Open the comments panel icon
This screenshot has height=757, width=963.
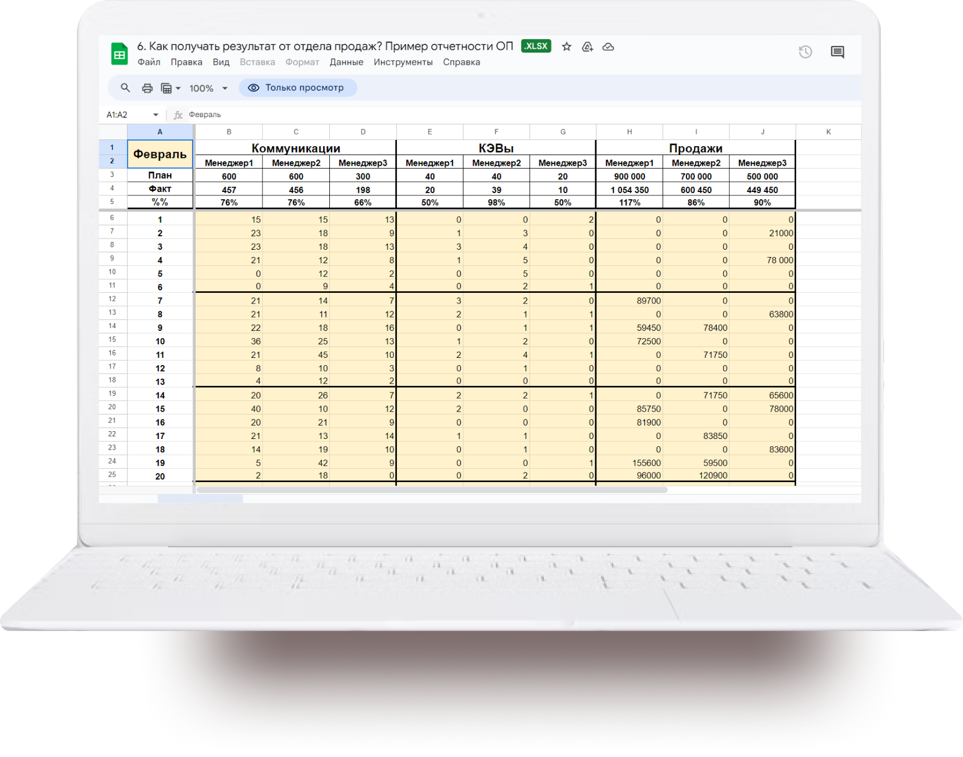[838, 52]
